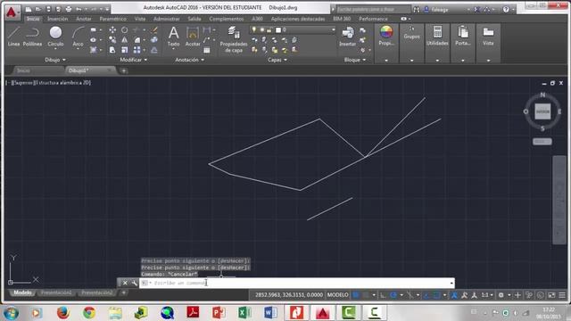Image resolution: width=571 pixels, height=321 pixels.
Task: Switch to the Presentación1 layout tab
Action: (55, 292)
